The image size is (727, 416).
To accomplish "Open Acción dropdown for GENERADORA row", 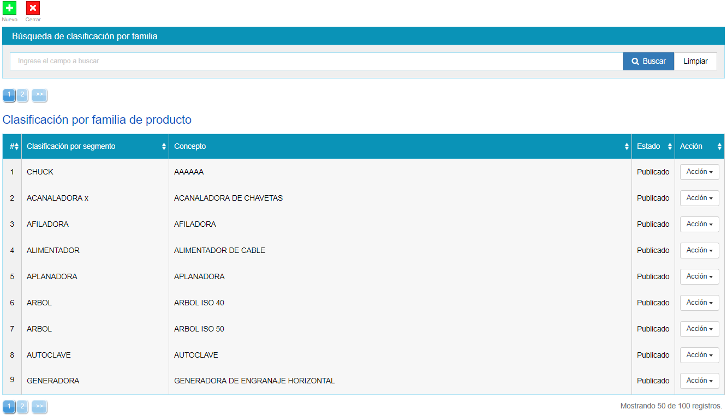I will coord(699,381).
